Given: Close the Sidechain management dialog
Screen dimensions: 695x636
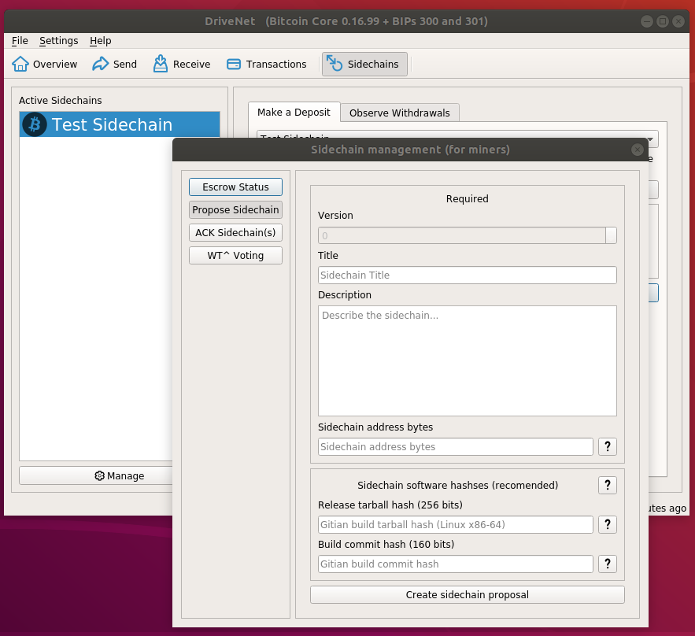Looking at the screenshot, I should pos(638,150).
